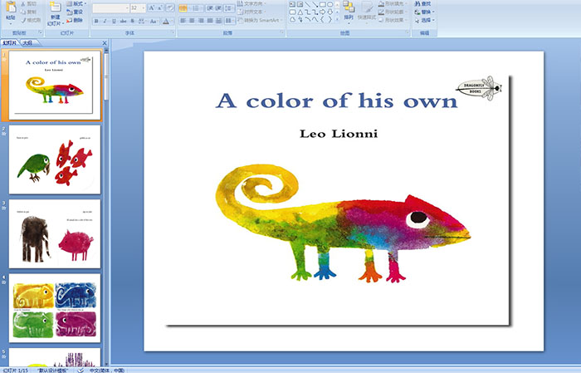Expand the shapes gallery More arrow

tap(337, 19)
